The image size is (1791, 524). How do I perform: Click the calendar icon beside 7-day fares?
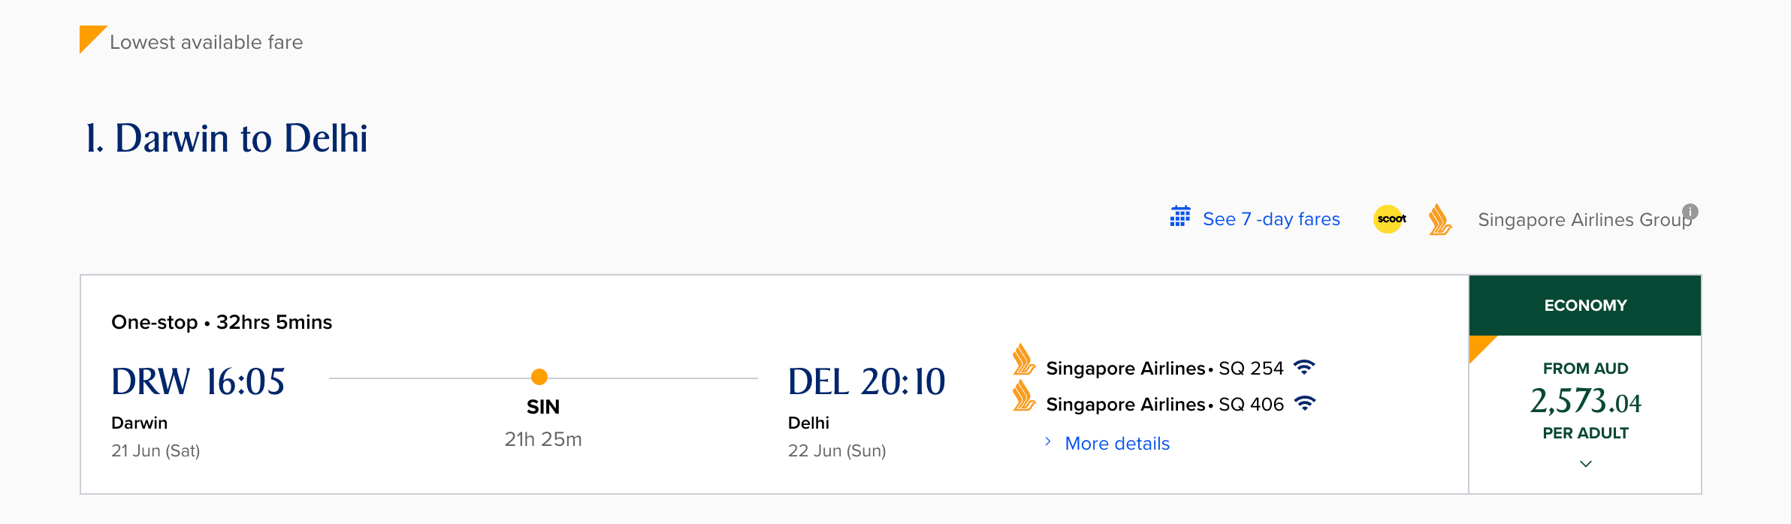click(x=1180, y=217)
